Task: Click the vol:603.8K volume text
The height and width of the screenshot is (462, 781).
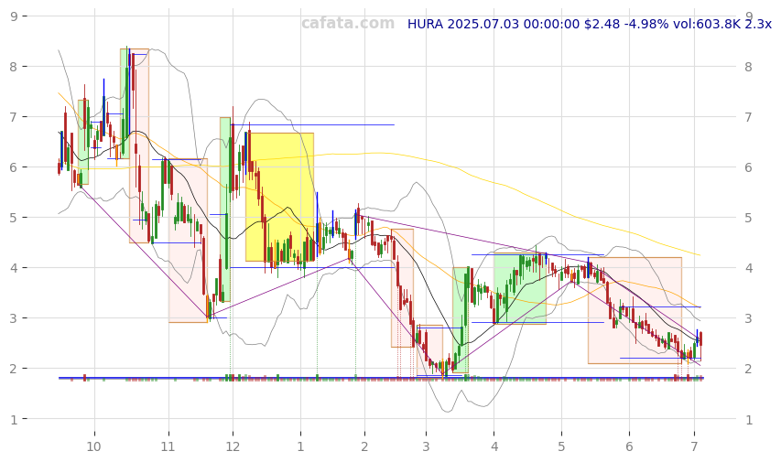Action: [x=707, y=24]
